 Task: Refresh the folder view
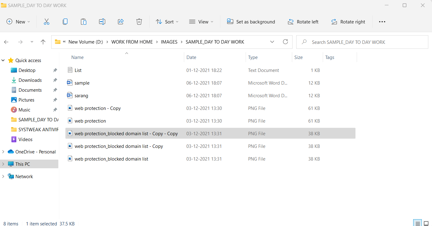(x=285, y=42)
